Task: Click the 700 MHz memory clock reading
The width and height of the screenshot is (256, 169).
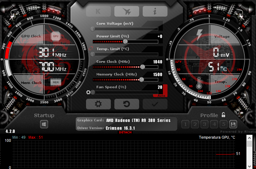Action: (52, 67)
